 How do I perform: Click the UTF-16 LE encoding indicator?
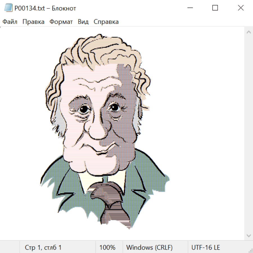tap(205, 248)
